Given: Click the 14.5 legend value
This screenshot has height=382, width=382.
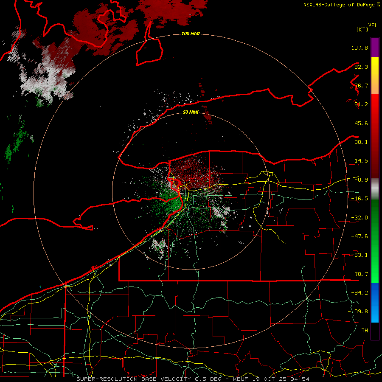Looking at the screenshot, I should (361, 161).
